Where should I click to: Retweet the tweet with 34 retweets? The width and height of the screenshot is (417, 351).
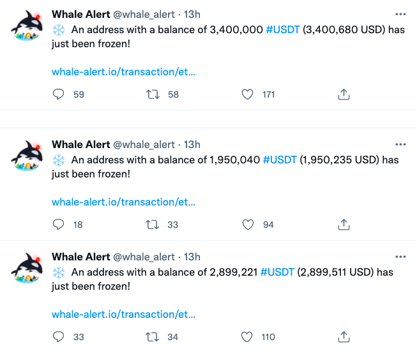point(153,337)
